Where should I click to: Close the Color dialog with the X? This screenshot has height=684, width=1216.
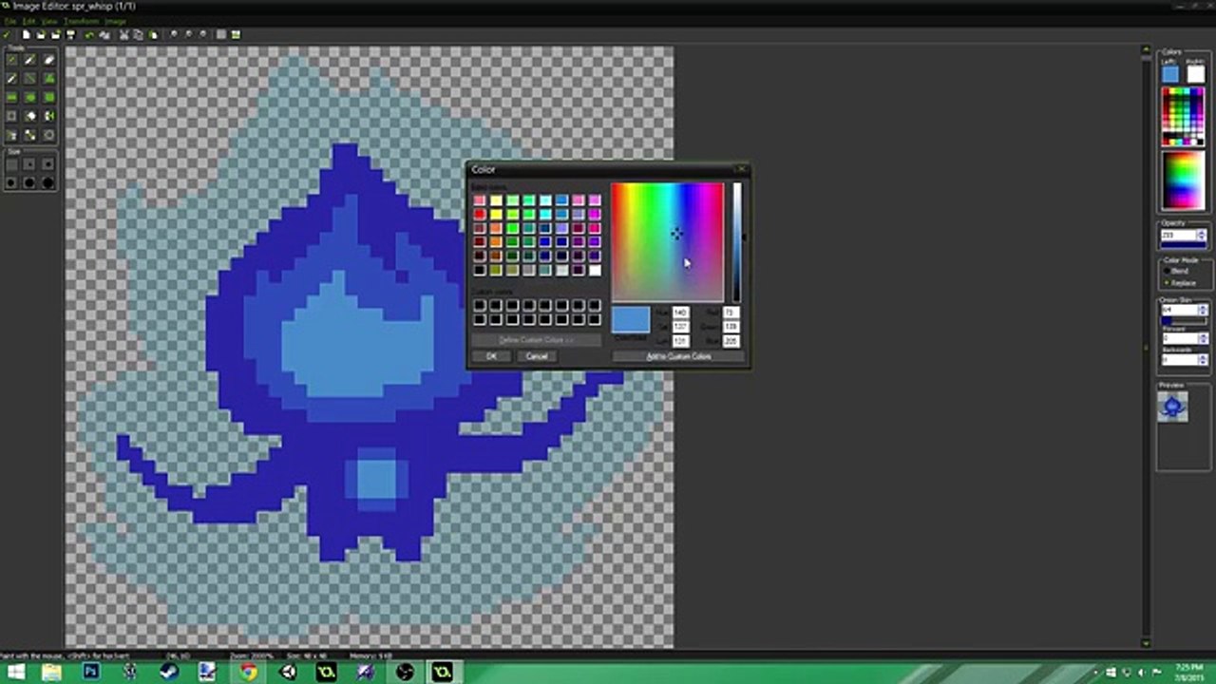pyautogui.click(x=742, y=169)
